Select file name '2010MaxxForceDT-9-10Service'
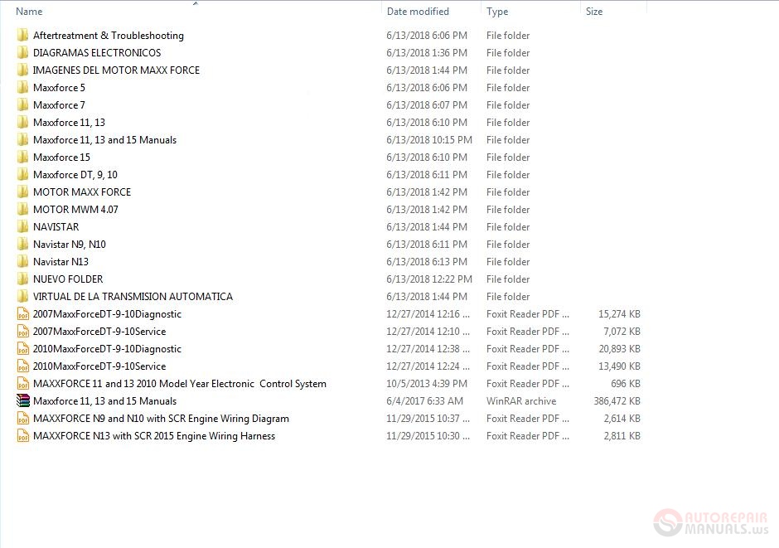 (99, 366)
